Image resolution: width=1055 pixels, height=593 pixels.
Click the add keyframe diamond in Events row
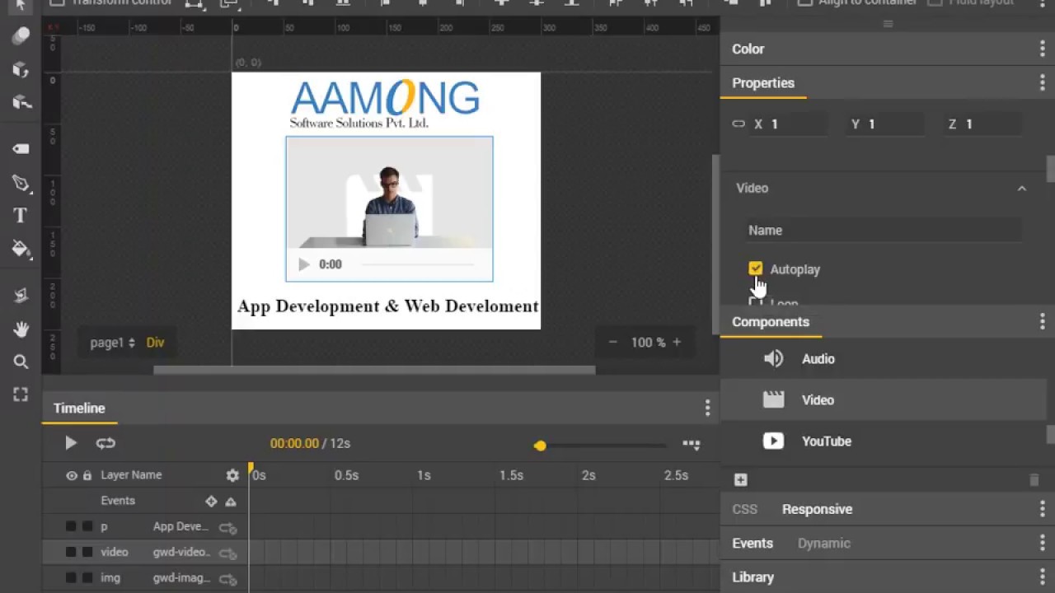tap(211, 501)
